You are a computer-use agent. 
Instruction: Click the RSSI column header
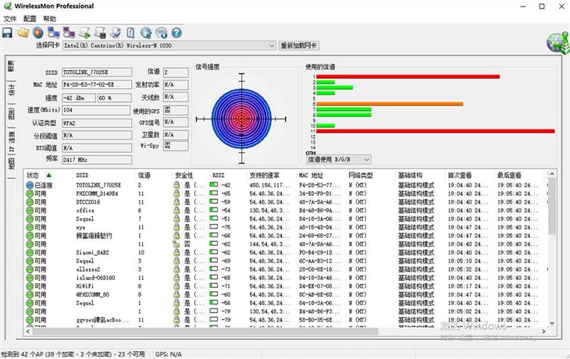point(219,176)
